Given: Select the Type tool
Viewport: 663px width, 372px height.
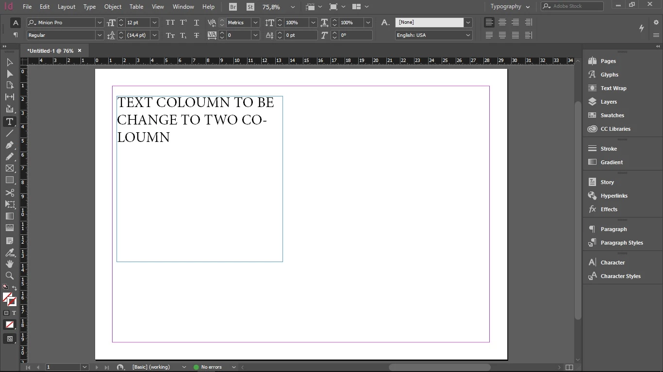Looking at the screenshot, I should pos(10,122).
